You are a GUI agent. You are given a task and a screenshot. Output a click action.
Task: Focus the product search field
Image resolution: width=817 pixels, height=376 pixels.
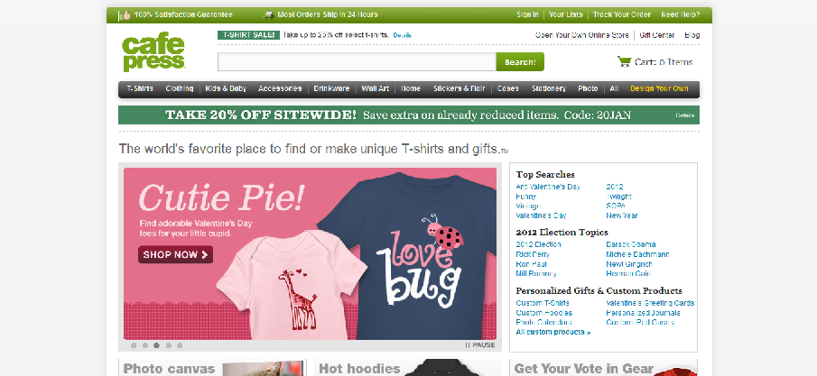[357, 62]
